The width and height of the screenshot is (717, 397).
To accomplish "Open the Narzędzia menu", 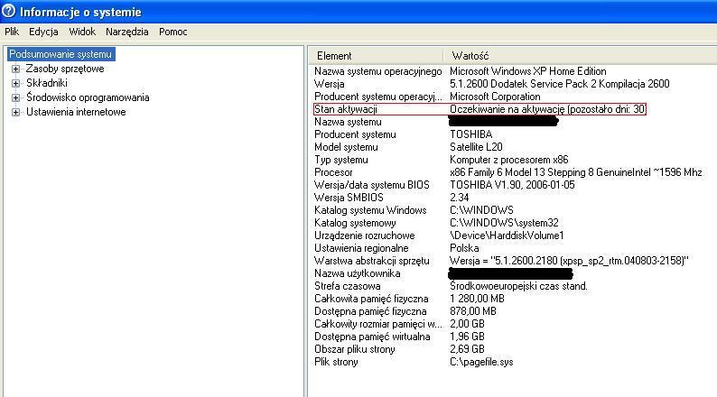I will [126, 32].
